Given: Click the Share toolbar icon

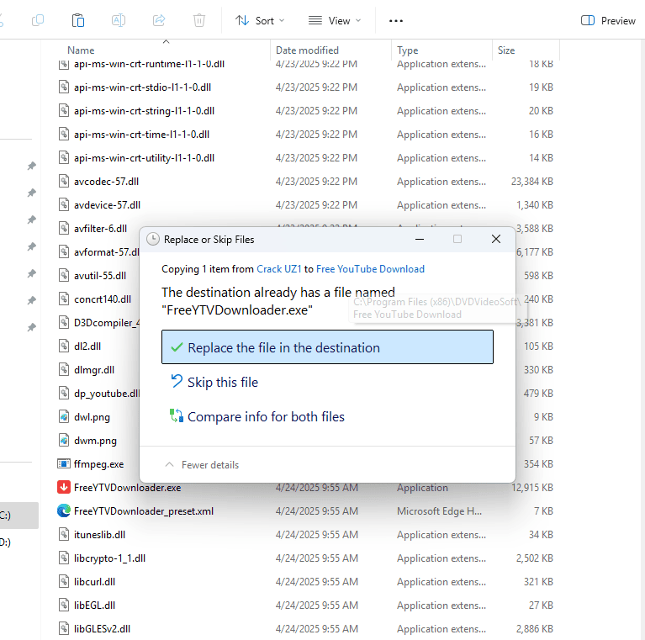Looking at the screenshot, I should 159,20.
